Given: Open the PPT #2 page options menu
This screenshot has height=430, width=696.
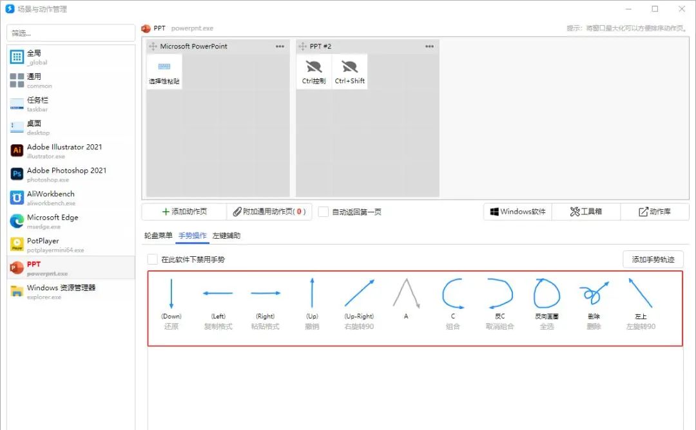Looking at the screenshot, I should point(429,46).
